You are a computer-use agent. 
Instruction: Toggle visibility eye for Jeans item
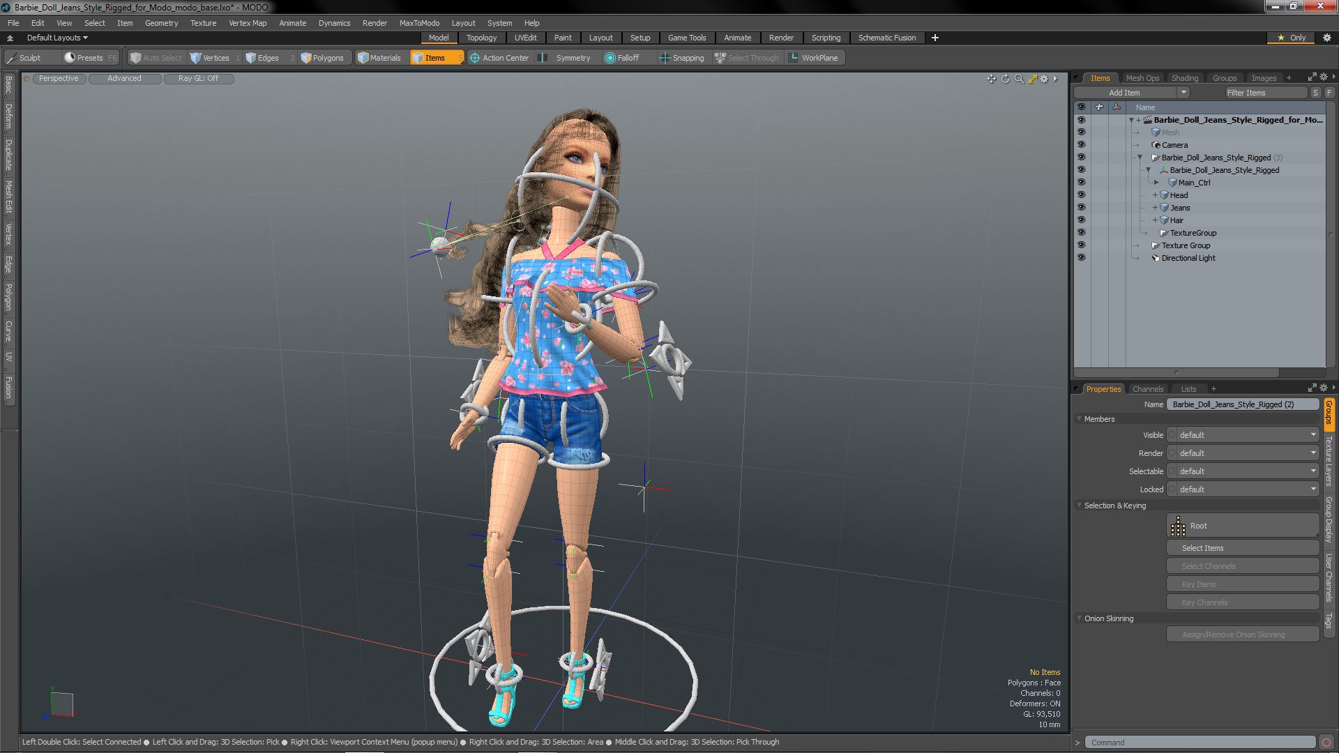click(x=1081, y=208)
